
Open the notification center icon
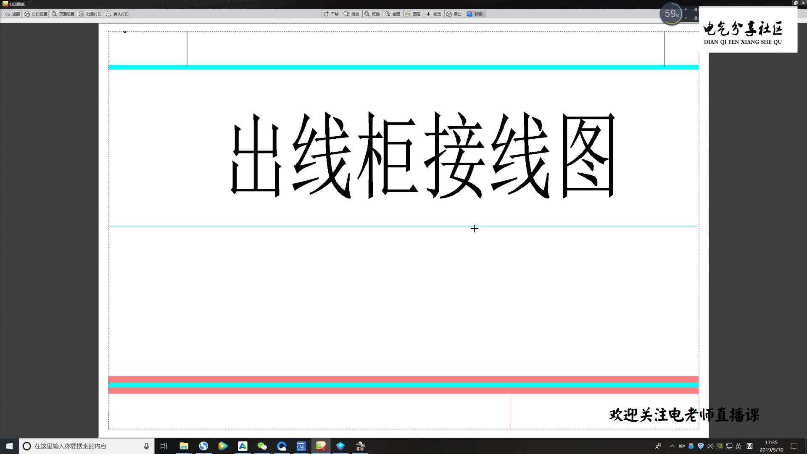[x=794, y=446]
